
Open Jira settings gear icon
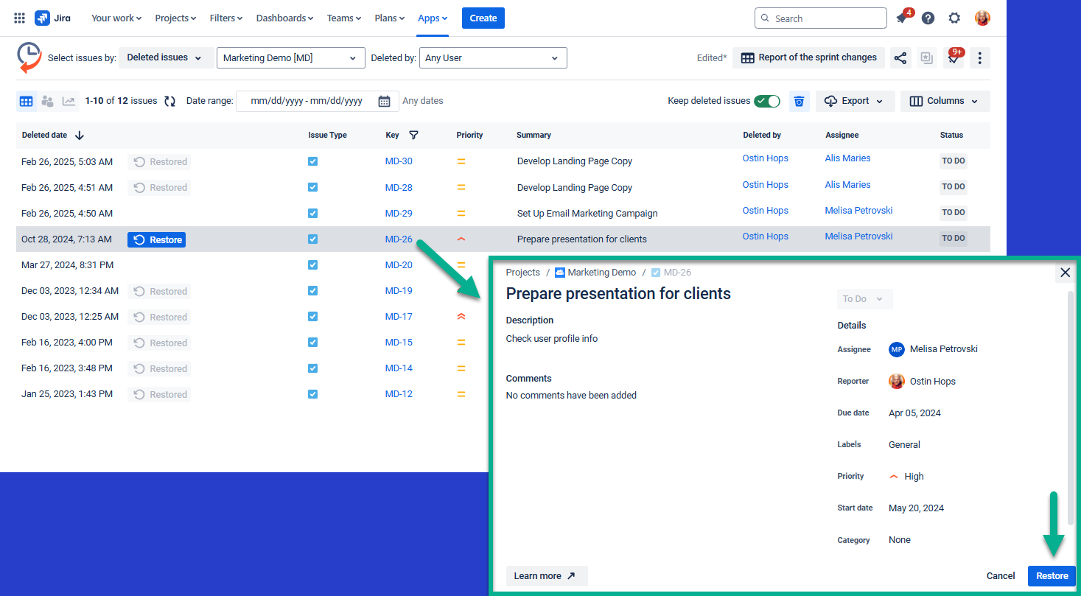click(954, 18)
